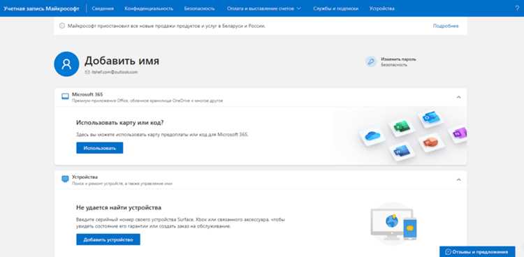Open the Сведения tab
Viewport: 524px width, 257px height.
[x=103, y=8]
